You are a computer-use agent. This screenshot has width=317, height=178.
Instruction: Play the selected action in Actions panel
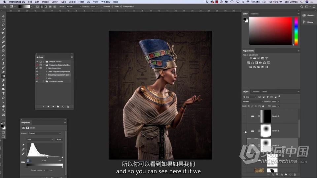click(53, 106)
